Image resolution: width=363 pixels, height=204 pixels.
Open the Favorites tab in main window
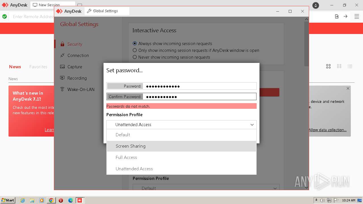pos(38,67)
